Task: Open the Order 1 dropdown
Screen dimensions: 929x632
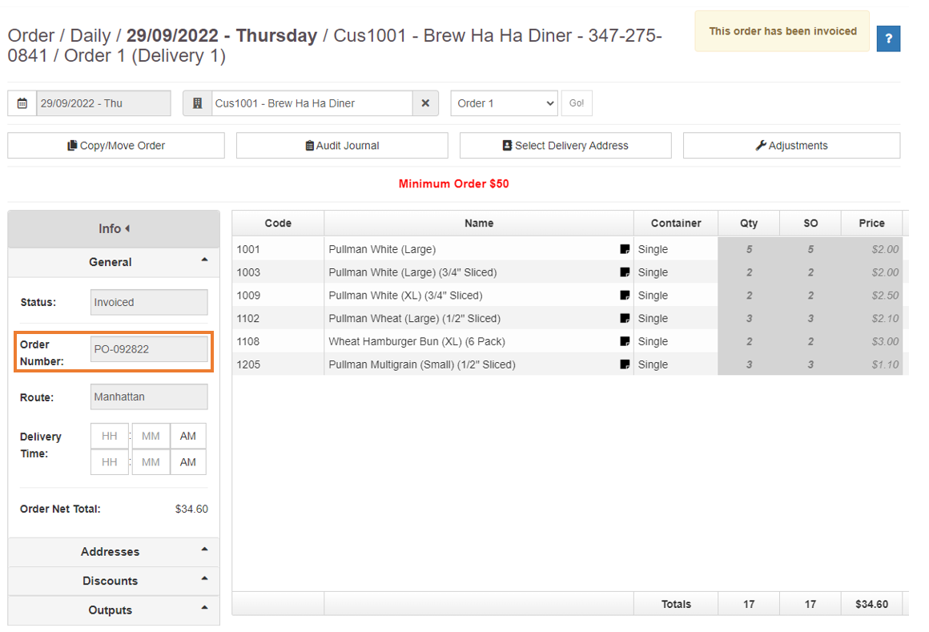Action: pos(505,103)
